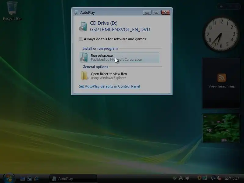Run setup.exe from the AutoPlay dialog
Image resolution: width=244 pixels, height=183 pixels.
[x=119, y=57]
